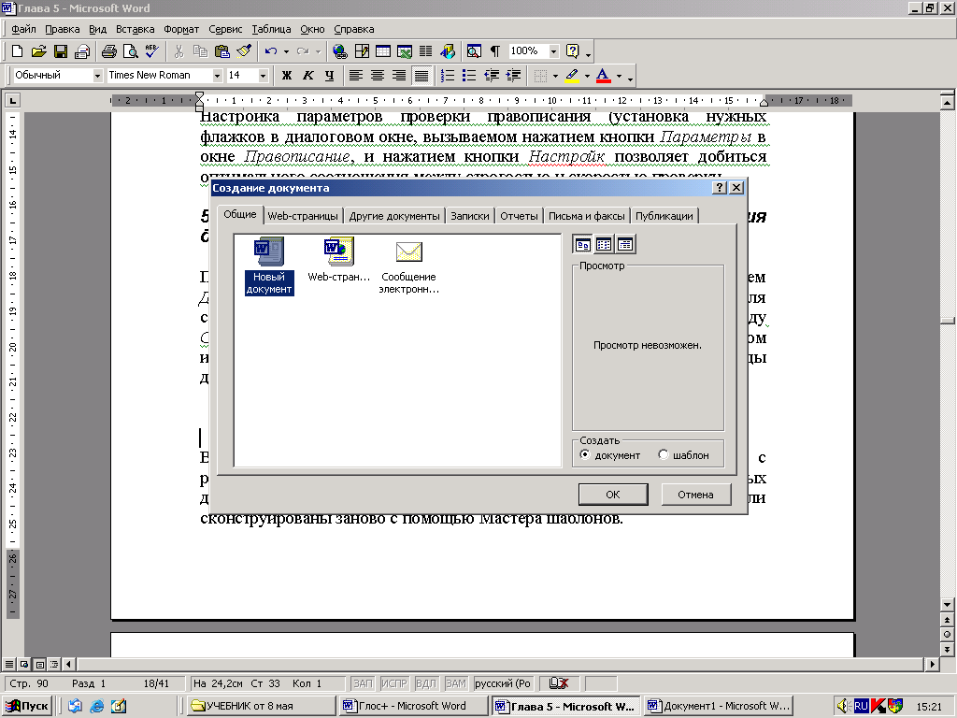The image size is (957, 718).
Task: Open font size 14 dropdown
Action: (263, 75)
